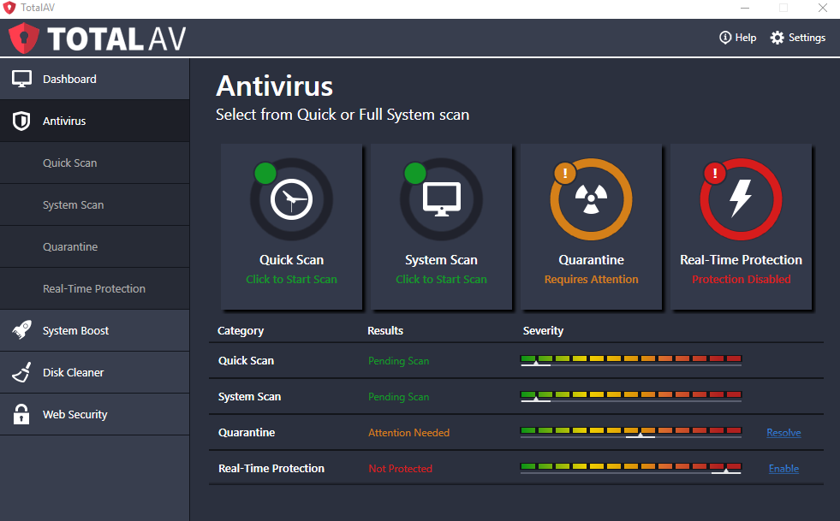Image resolution: width=840 pixels, height=521 pixels.
Task: Click 'Click to Start Scan' under System Scan
Action: (442, 279)
